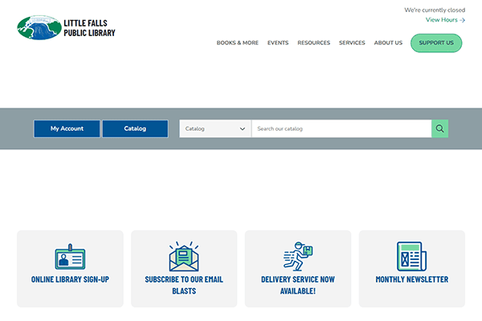The height and width of the screenshot is (321, 482).
Task: Open the Services menu
Action: pyautogui.click(x=352, y=43)
